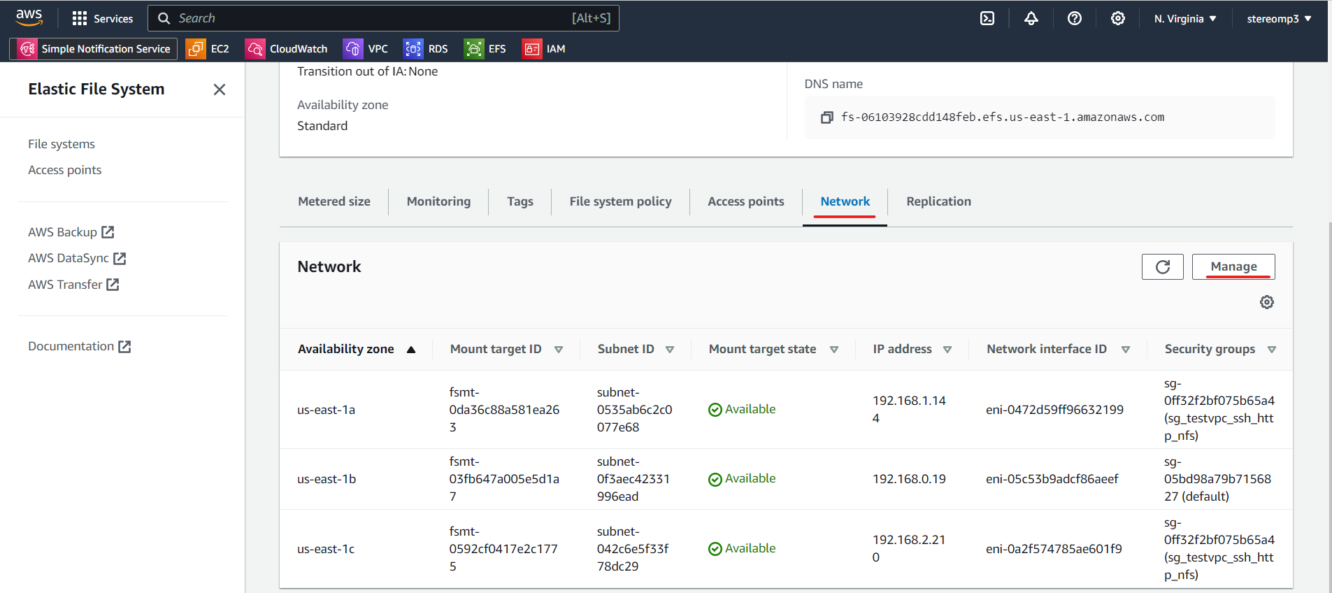The height and width of the screenshot is (593, 1332).
Task: Click the Elastic File System sidebar heading
Action: (x=96, y=90)
